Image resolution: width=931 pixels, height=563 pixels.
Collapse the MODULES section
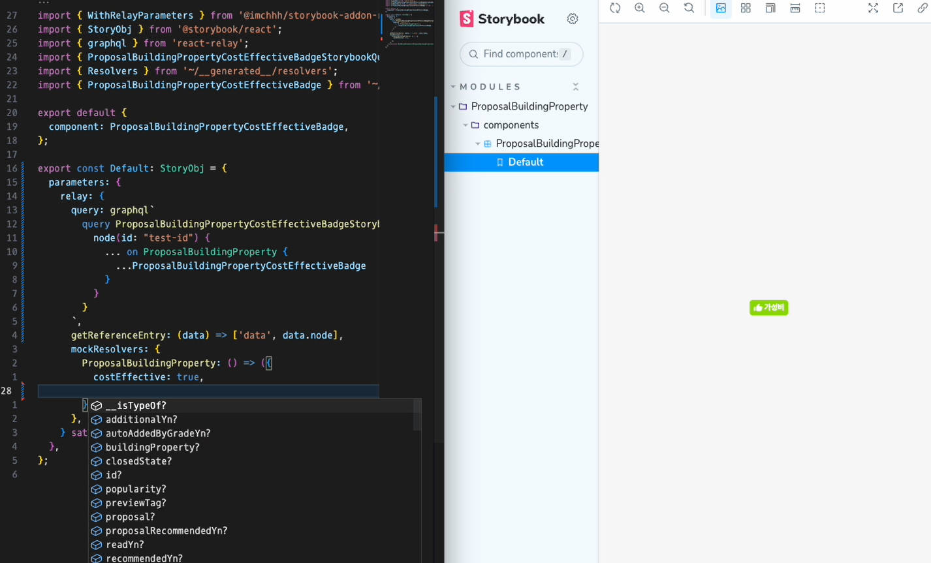coord(490,87)
